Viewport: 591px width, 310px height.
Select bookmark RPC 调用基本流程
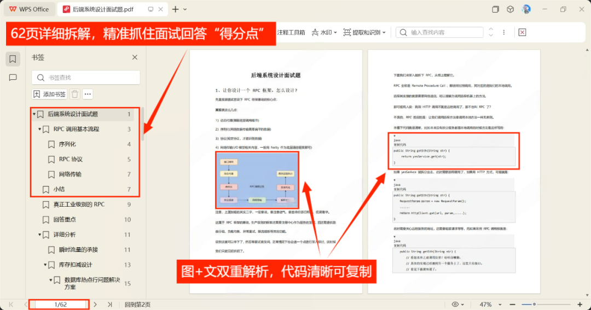point(77,129)
